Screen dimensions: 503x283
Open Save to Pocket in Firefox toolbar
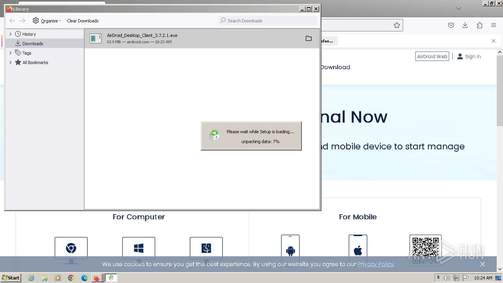(x=451, y=25)
